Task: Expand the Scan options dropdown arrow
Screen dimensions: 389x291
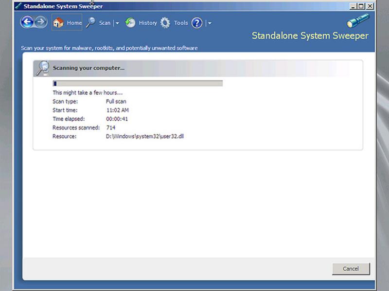Action: coord(117,23)
